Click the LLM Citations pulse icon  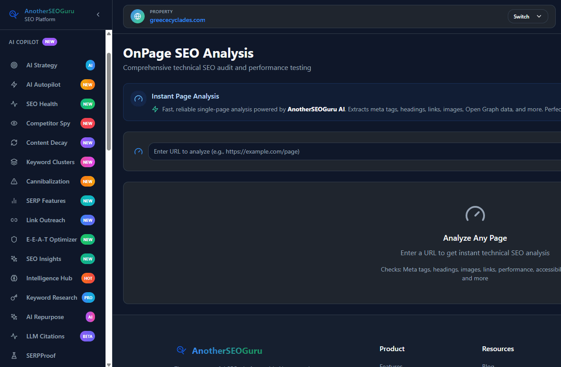(14, 336)
